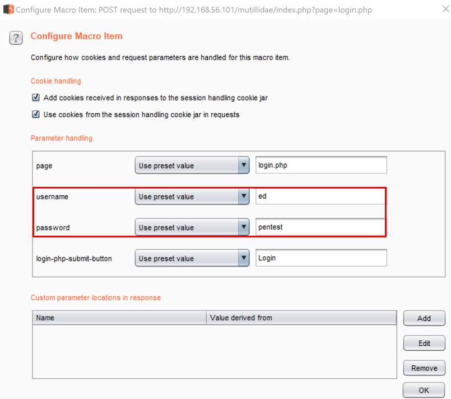Click the submit button value field containing Login
This screenshot has height=399, width=451.
tap(321, 259)
